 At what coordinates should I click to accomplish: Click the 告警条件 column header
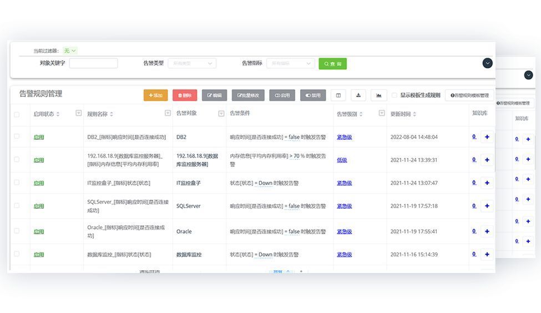[x=240, y=113]
